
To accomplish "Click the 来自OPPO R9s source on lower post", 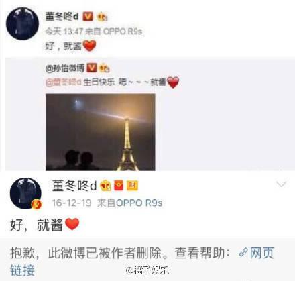I will tap(129, 203).
